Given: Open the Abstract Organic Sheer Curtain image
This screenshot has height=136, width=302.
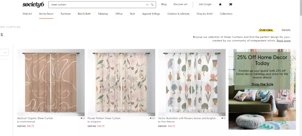Looking at the screenshot, I should 51,83.
